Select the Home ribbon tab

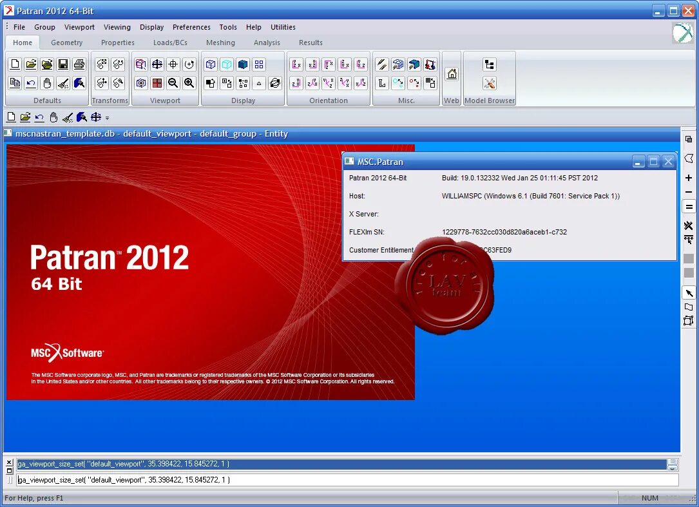23,43
